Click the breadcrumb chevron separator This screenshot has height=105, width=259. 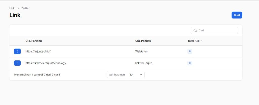[18, 8]
